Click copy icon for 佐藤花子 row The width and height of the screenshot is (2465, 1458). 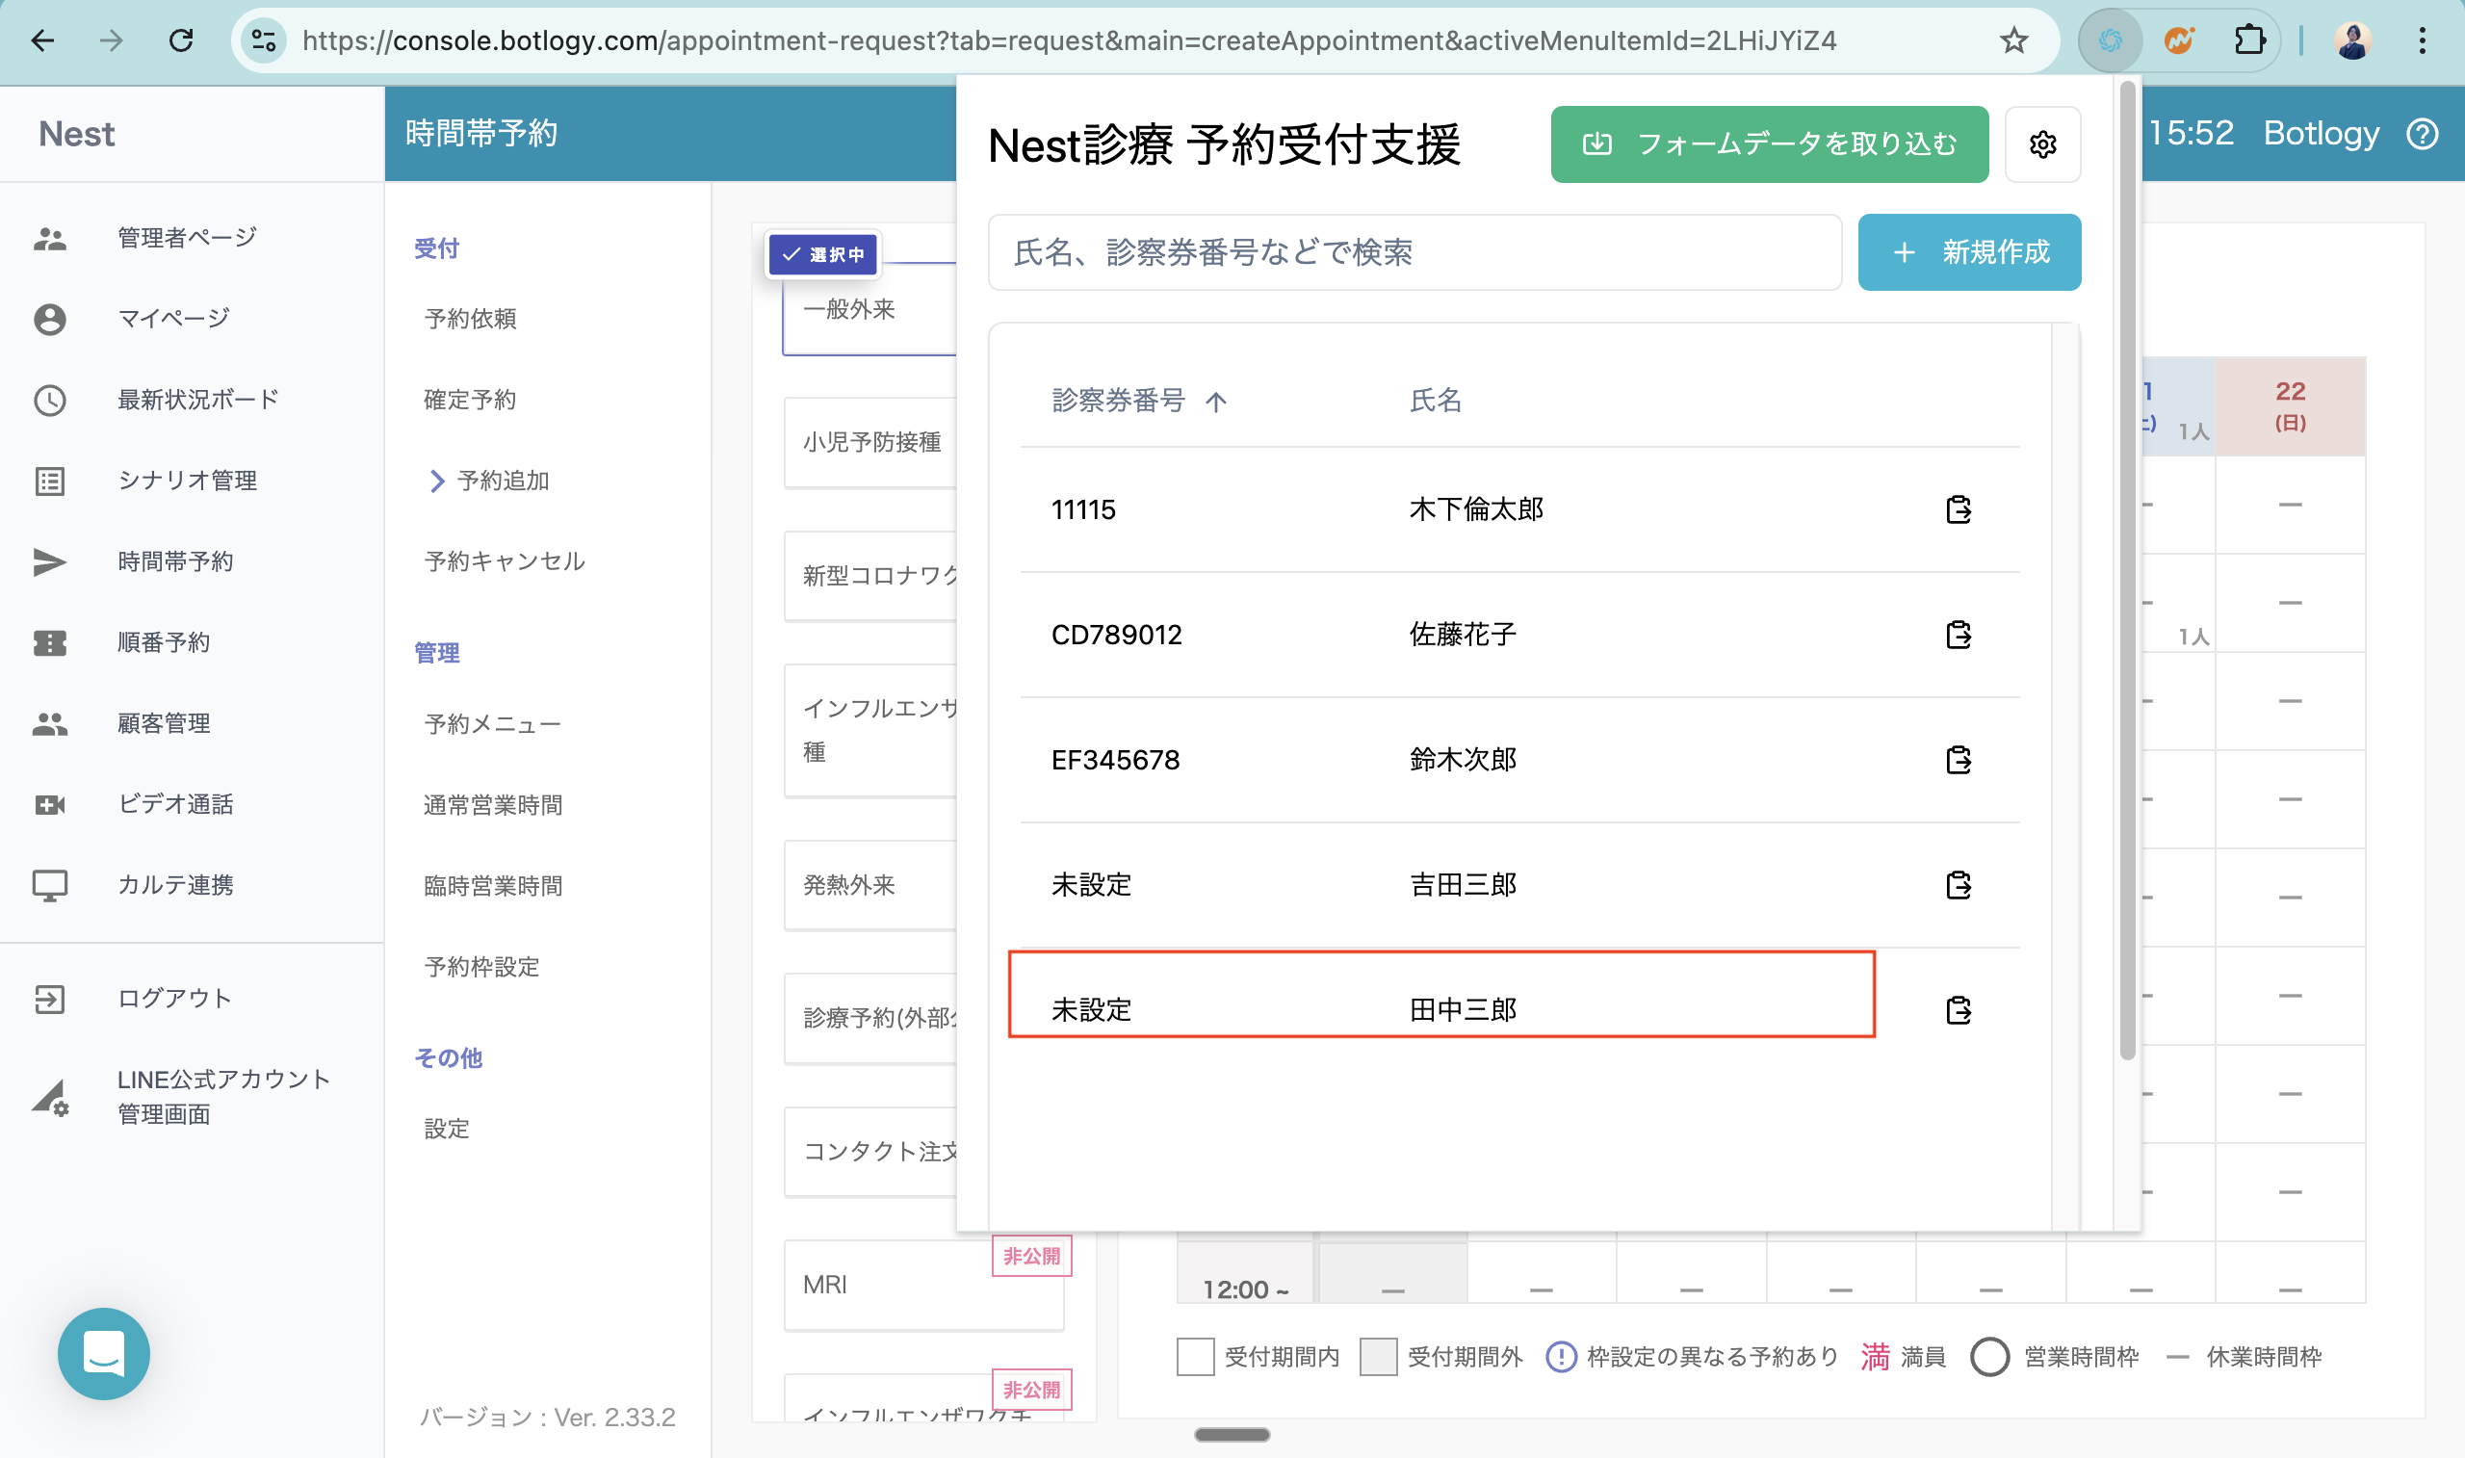[x=1958, y=635]
